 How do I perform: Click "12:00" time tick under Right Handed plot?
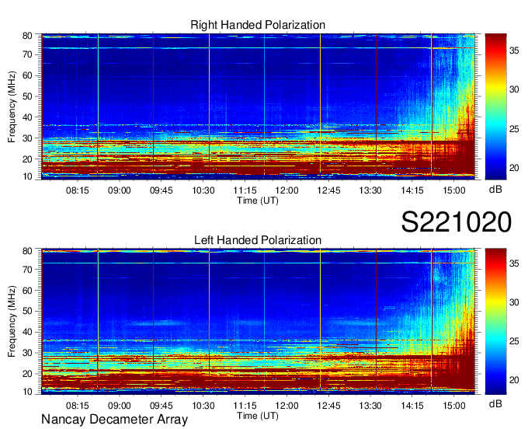click(287, 190)
